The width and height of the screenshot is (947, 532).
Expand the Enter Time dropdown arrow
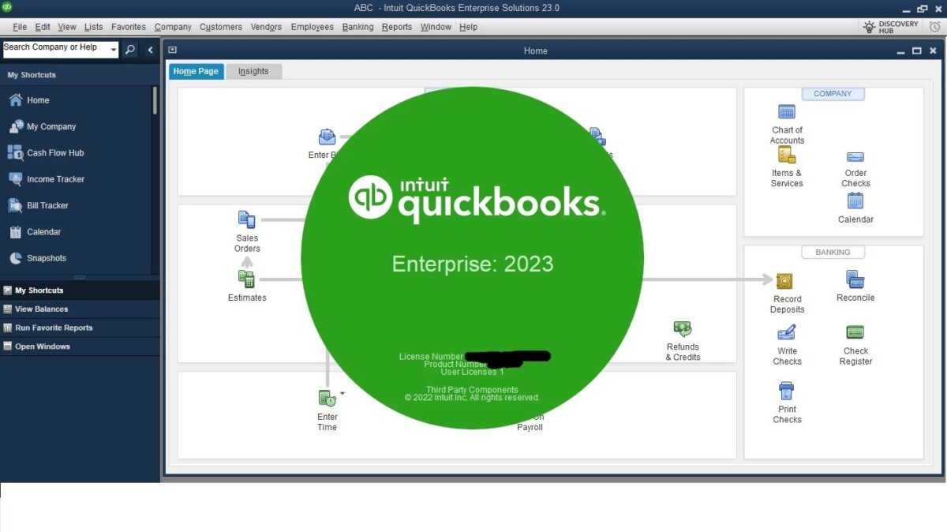[x=342, y=393]
